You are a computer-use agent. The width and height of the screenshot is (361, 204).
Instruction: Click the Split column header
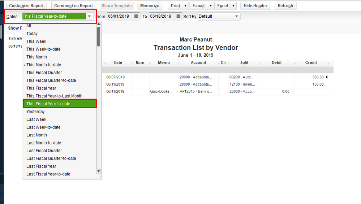click(x=244, y=62)
